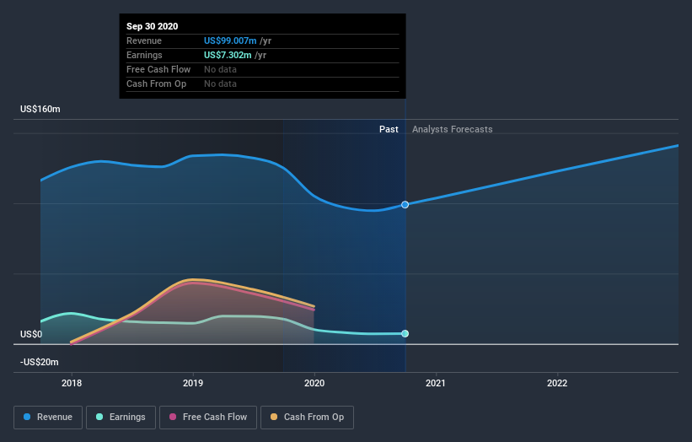Click the Analysts Forecasts label

point(453,129)
